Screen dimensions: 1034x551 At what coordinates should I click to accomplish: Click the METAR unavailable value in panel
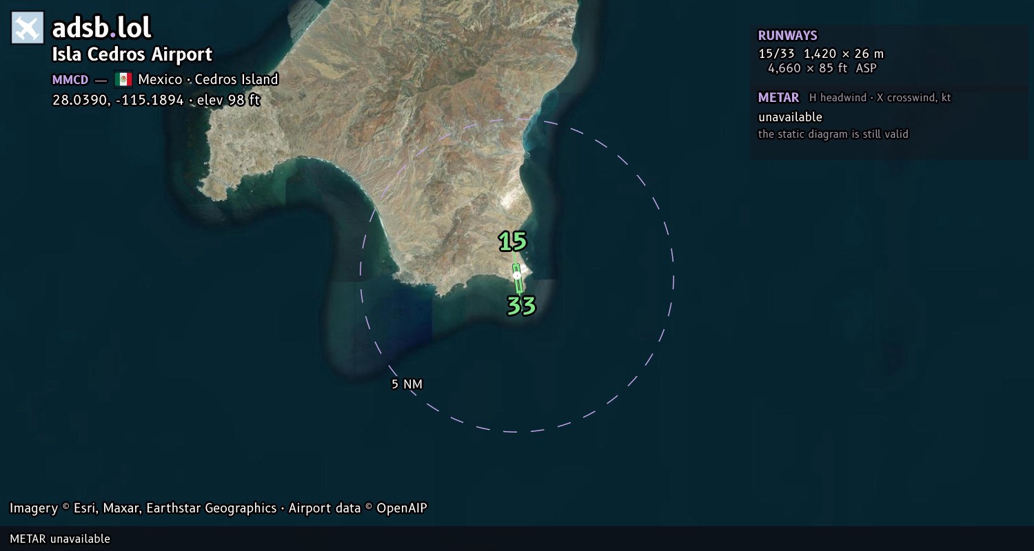(x=791, y=117)
